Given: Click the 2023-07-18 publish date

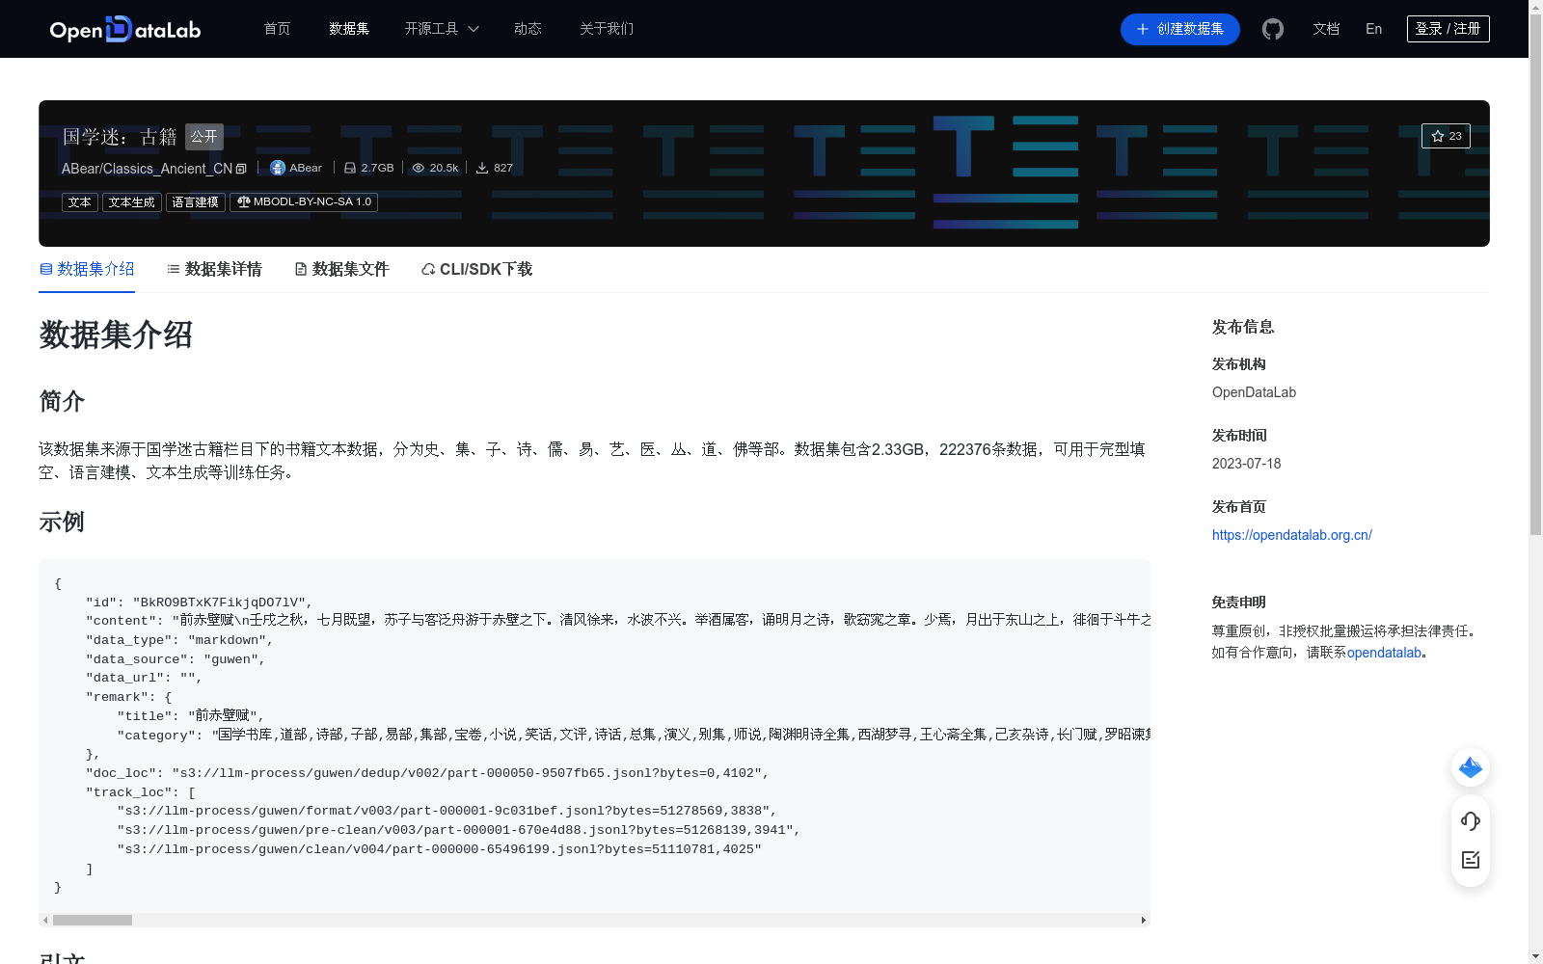Looking at the screenshot, I should click(x=1247, y=464).
